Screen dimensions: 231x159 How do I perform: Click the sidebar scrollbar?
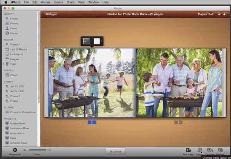click(x=38, y=58)
